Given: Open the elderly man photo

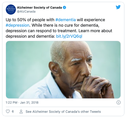Looking at the screenshot, I should click(x=63, y=70).
